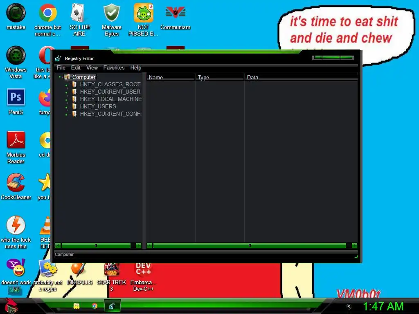Viewport: 419px width, 314px height.
Task: Open the 'chrome but normal' desktop shortcut
Action: pos(47,20)
